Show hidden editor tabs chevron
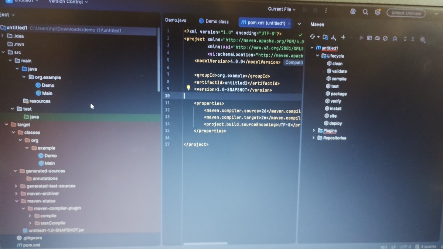 coord(299,24)
